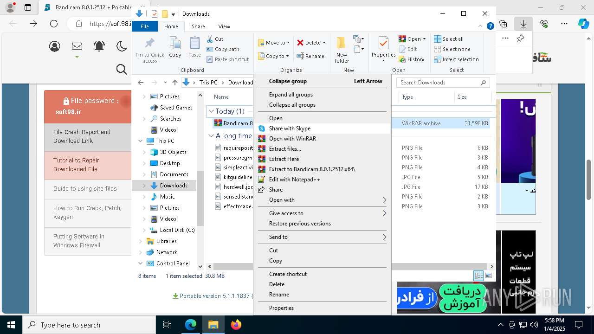Click the website user account icon

[55, 46]
